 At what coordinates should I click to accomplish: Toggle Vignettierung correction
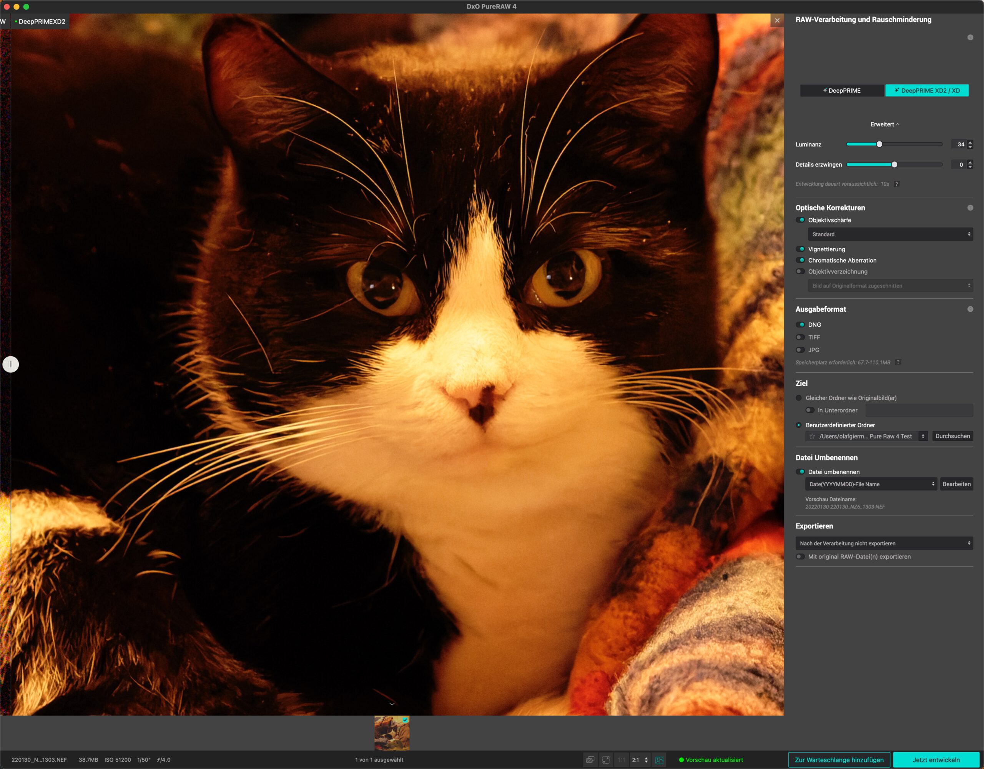(801, 249)
